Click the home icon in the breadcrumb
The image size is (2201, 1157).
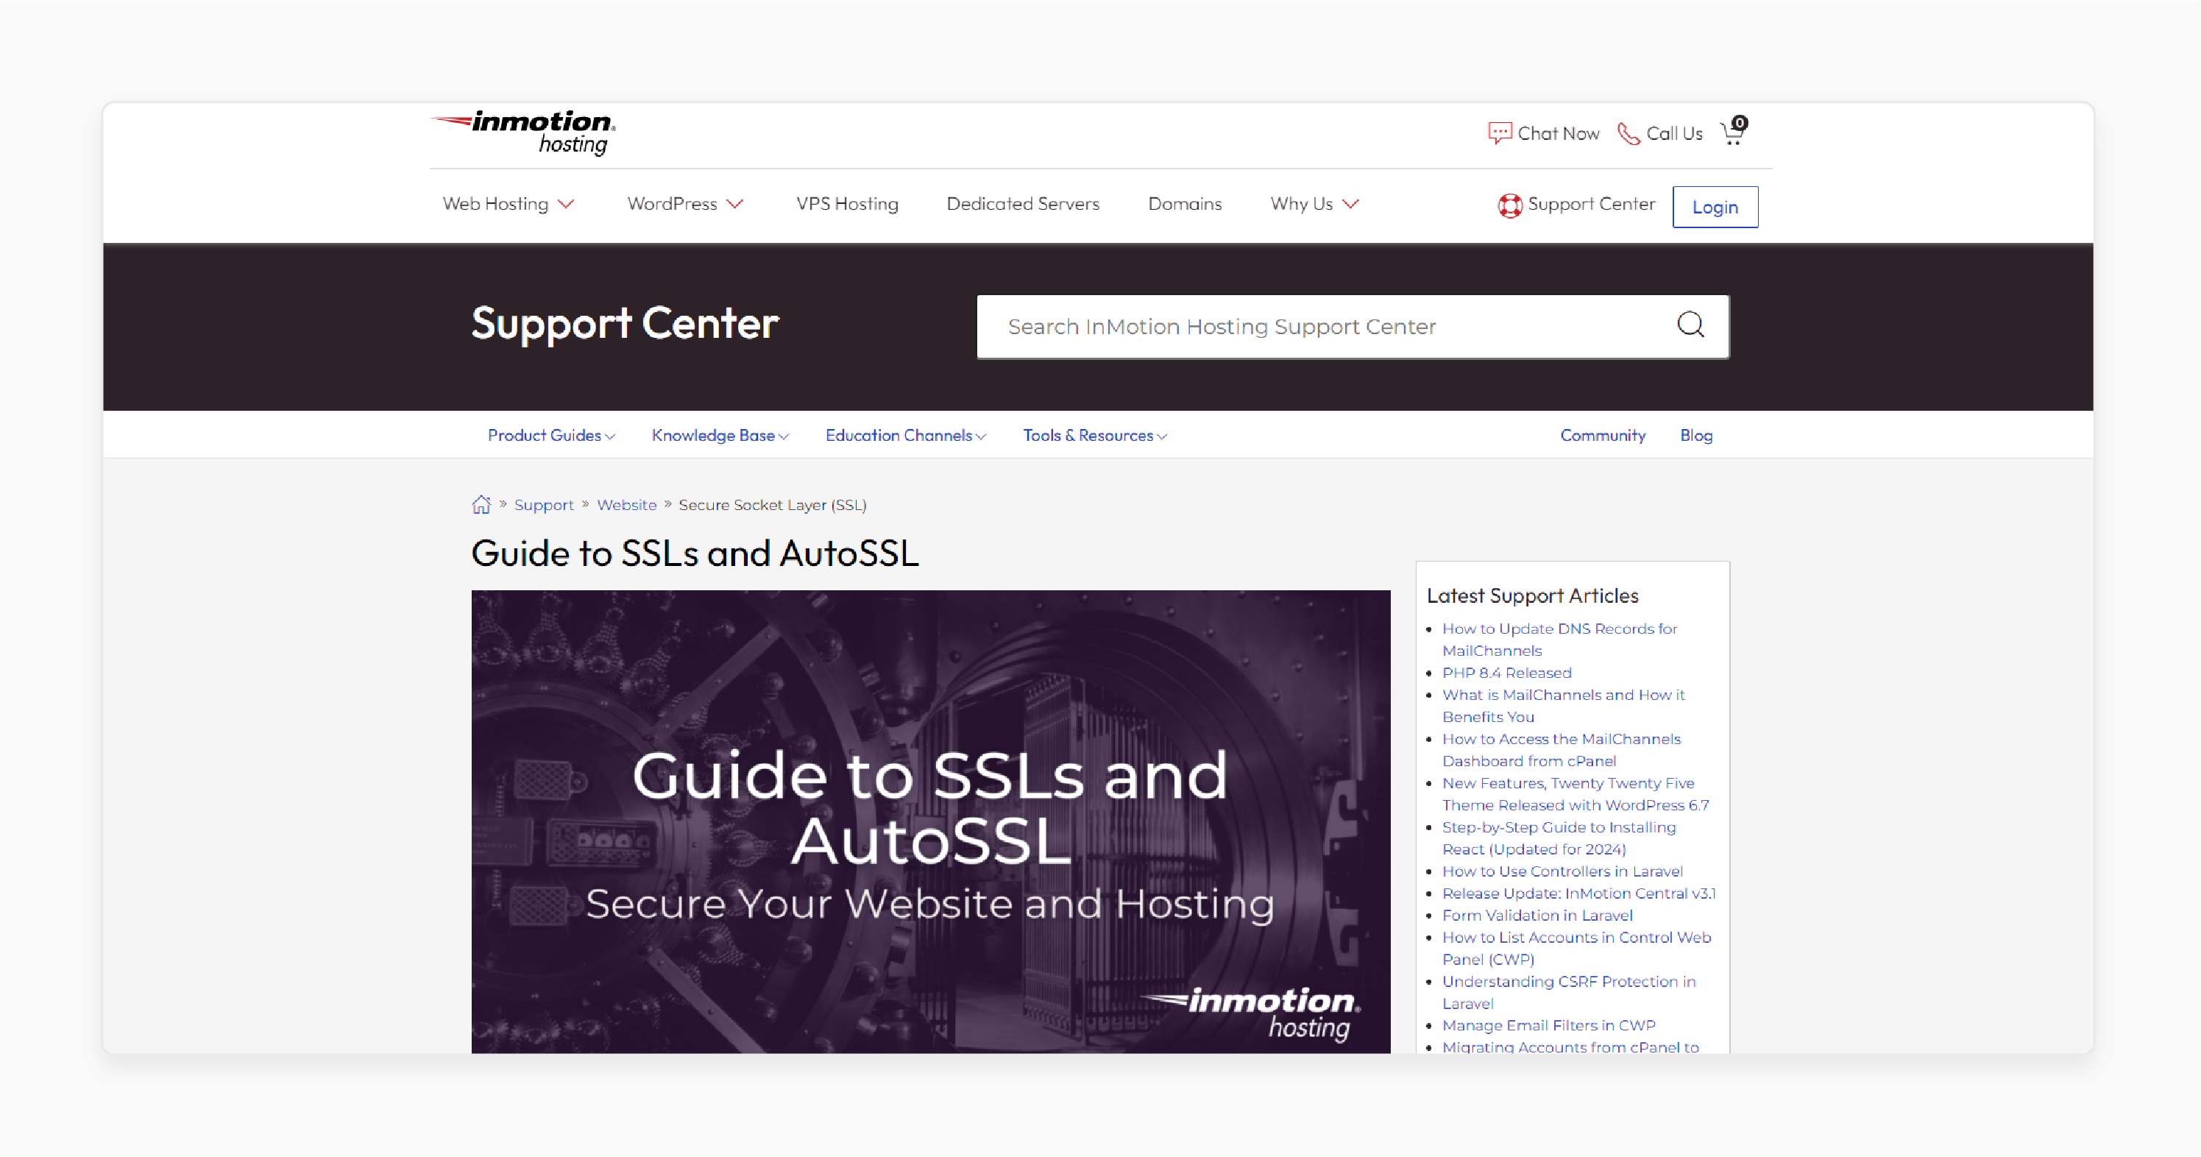point(481,504)
